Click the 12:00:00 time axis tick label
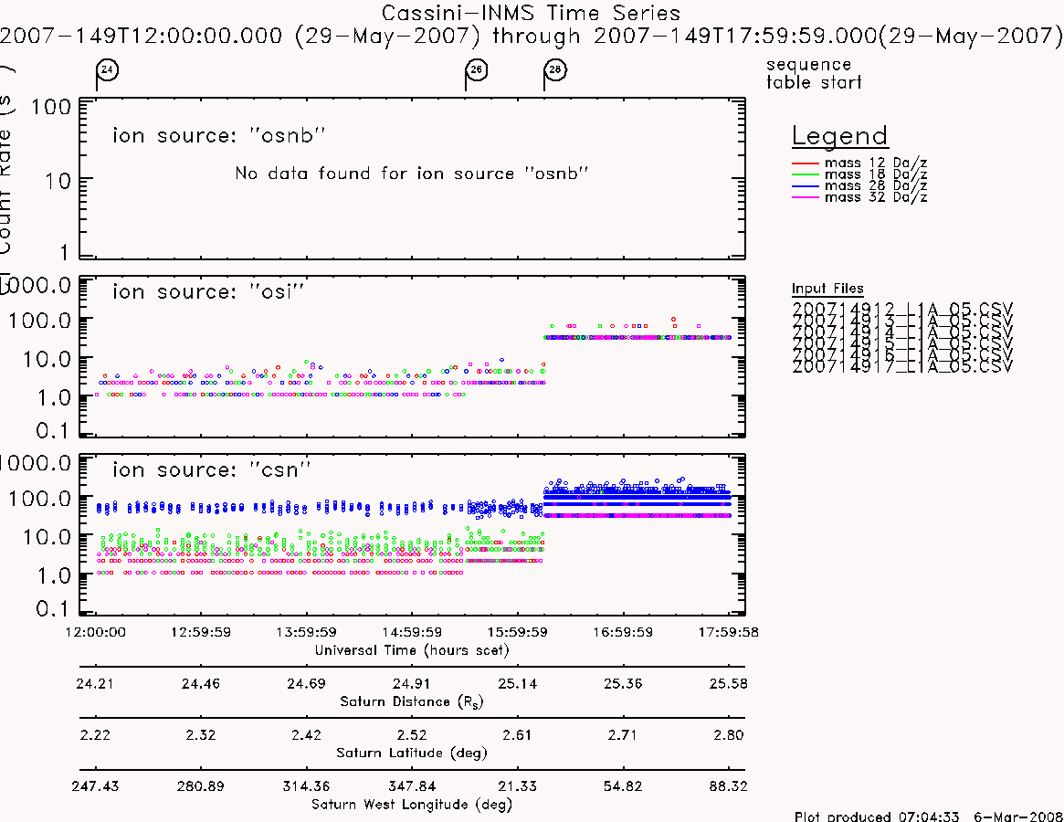Screen dimensions: 1064x822 coord(95,632)
